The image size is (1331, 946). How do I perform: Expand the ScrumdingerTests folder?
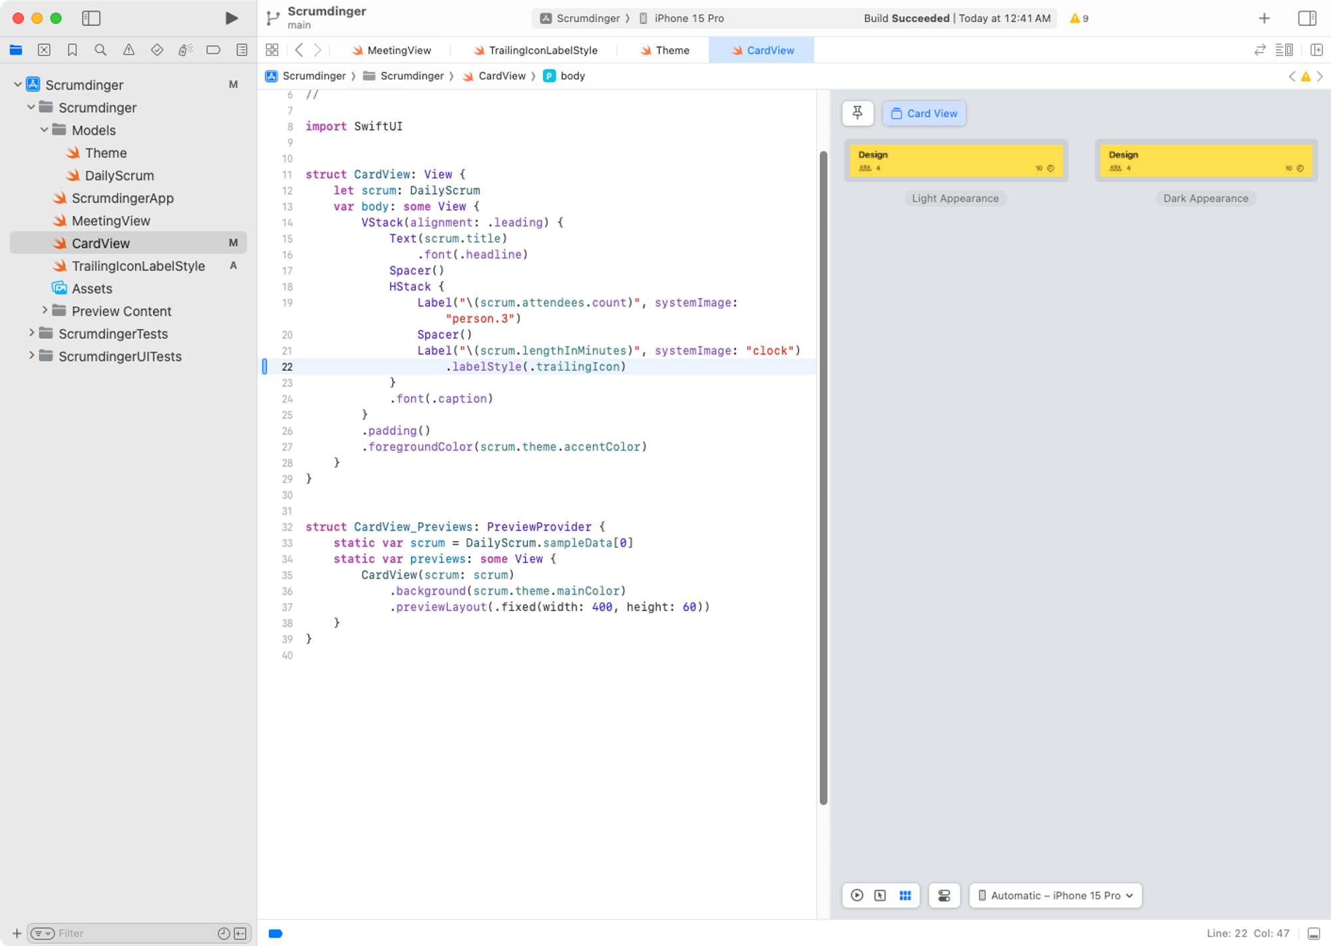tap(31, 333)
